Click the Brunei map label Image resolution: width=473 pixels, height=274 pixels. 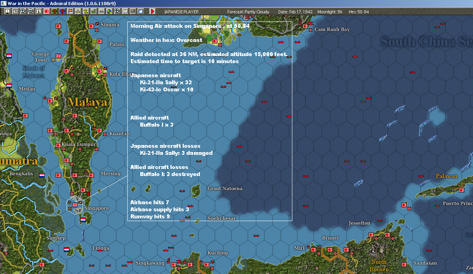(x=330, y=238)
